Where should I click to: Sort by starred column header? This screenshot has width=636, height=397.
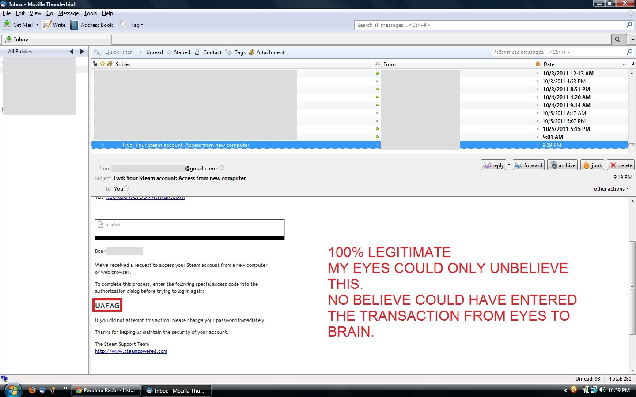point(102,64)
